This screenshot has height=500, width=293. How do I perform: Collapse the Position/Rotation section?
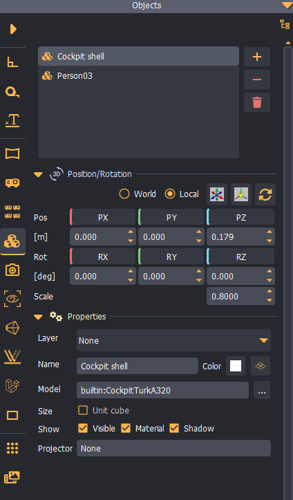(38, 174)
